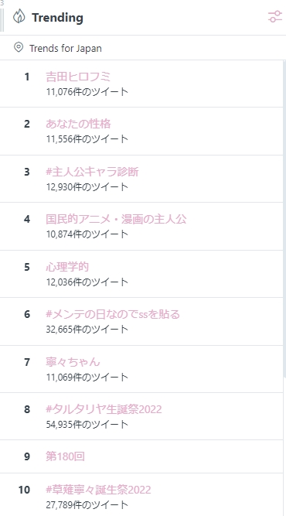The image size is (286, 516).
Task: Click the 54,935件のツイート count
Action: [x=87, y=424]
